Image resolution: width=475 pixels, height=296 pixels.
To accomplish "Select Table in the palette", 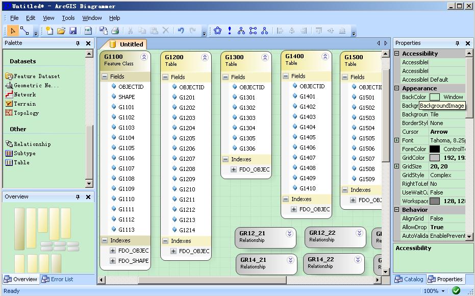I will [17, 162].
